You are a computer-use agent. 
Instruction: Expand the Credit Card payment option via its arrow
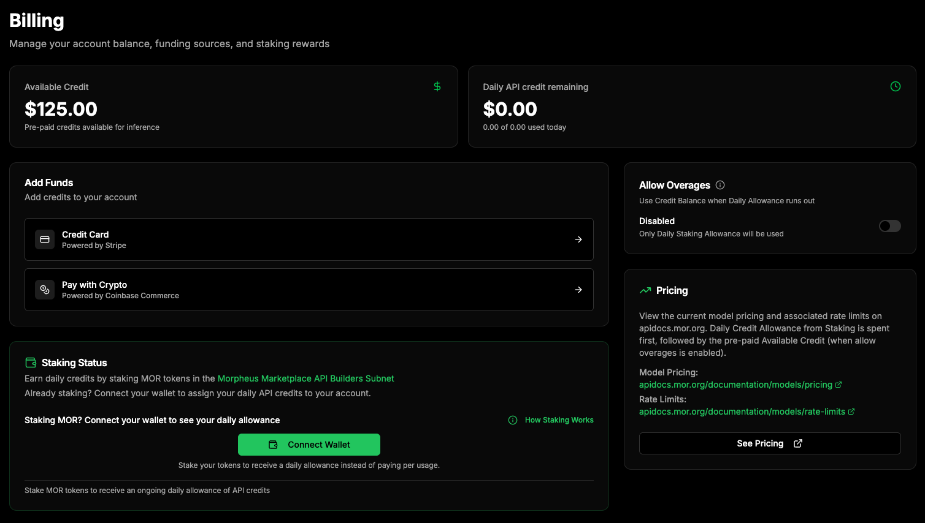click(x=578, y=239)
